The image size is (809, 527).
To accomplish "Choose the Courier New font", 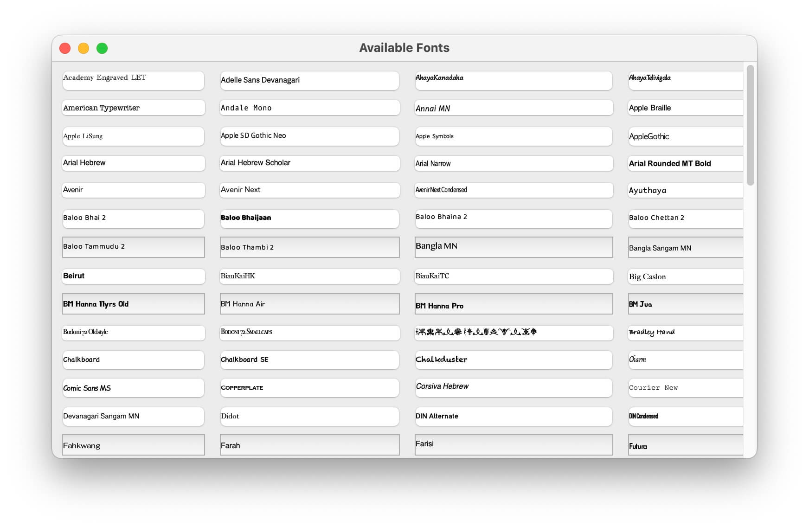I will click(x=686, y=388).
